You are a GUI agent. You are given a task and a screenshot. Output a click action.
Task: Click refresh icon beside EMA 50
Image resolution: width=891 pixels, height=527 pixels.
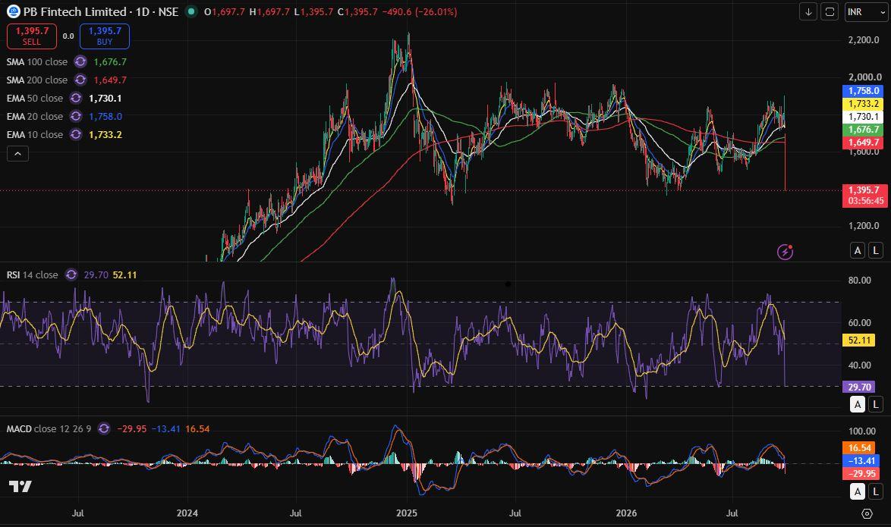76,99
